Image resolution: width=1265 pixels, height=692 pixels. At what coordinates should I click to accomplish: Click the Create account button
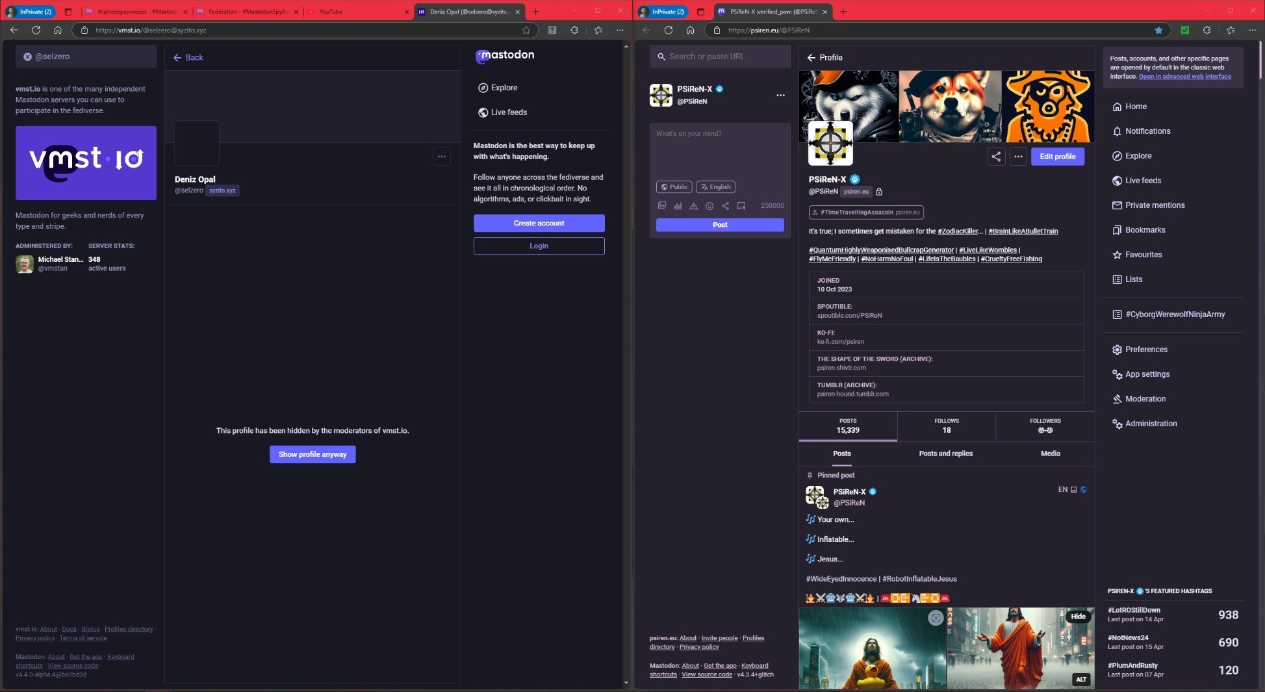click(539, 223)
